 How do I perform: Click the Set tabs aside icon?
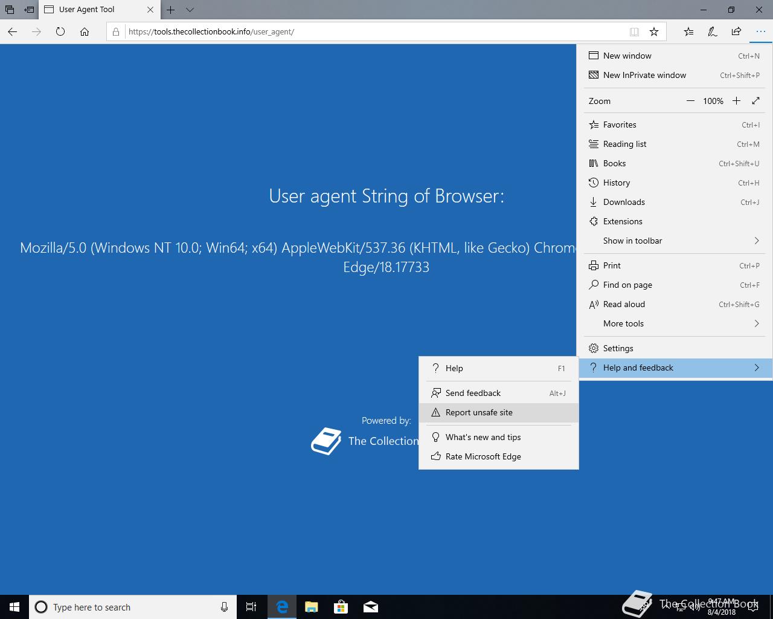(29, 10)
